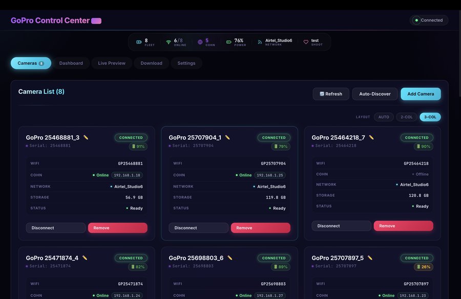Open the Cameras tab

coord(31,63)
